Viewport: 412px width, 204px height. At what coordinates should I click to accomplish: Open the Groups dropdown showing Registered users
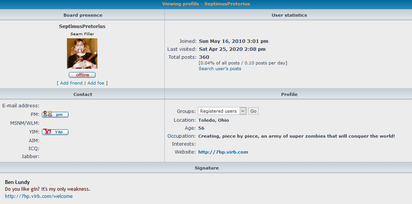coord(222,111)
